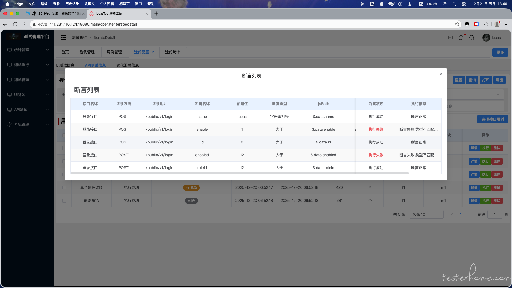Close the 断言列表 dialog with X icon
The width and height of the screenshot is (512, 288).
click(441, 74)
